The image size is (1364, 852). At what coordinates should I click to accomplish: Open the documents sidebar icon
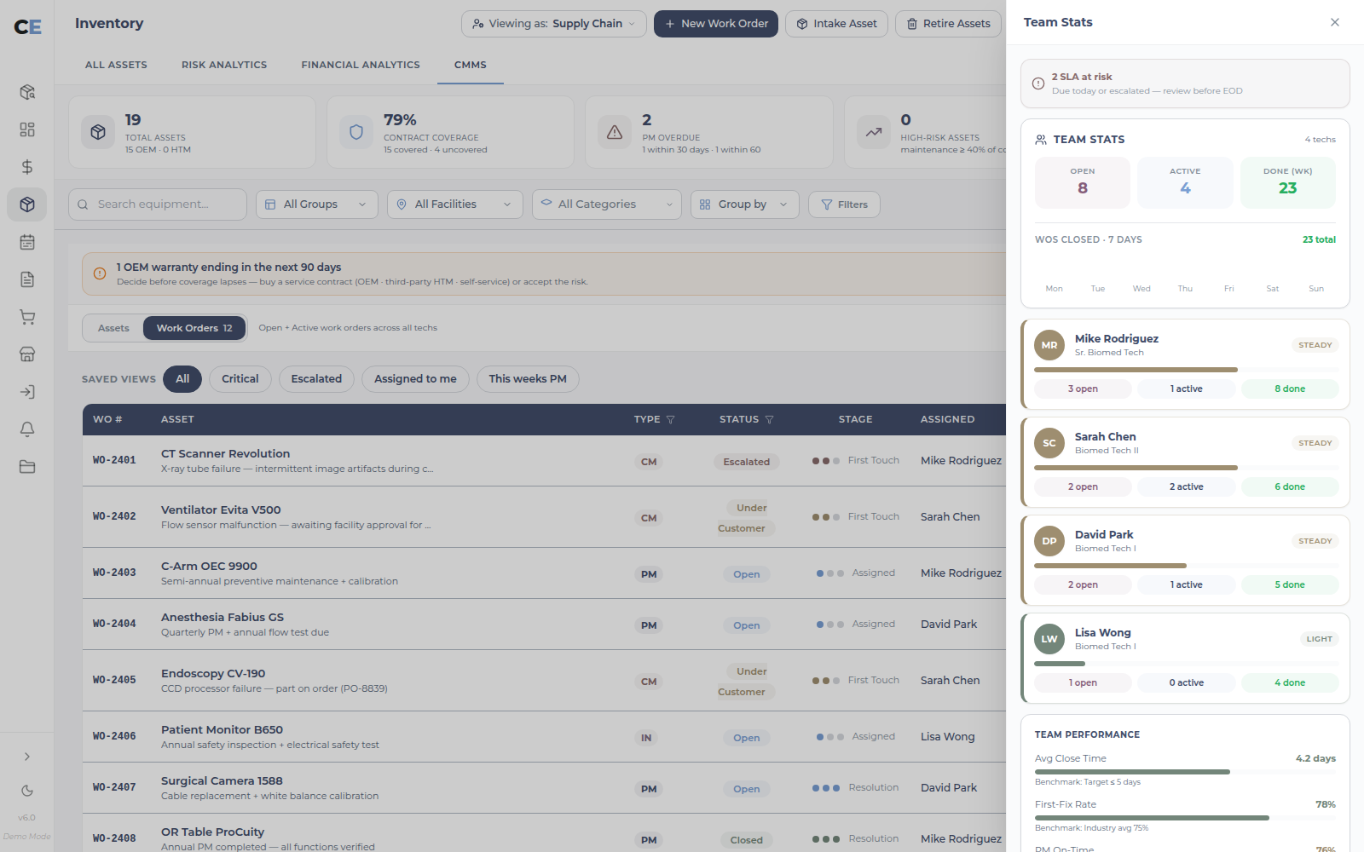(x=27, y=279)
